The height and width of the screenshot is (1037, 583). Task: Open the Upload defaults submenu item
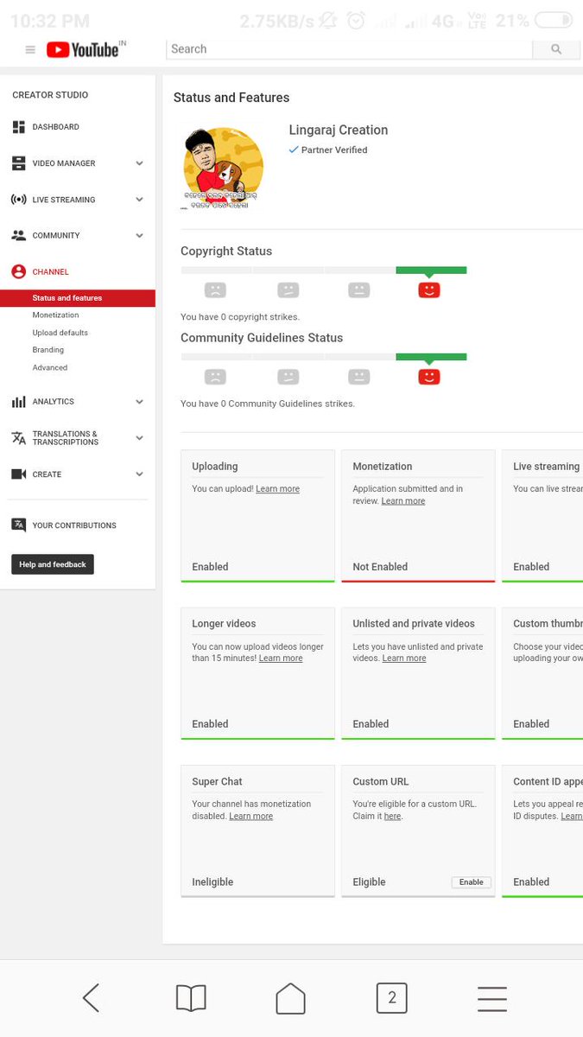60,333
